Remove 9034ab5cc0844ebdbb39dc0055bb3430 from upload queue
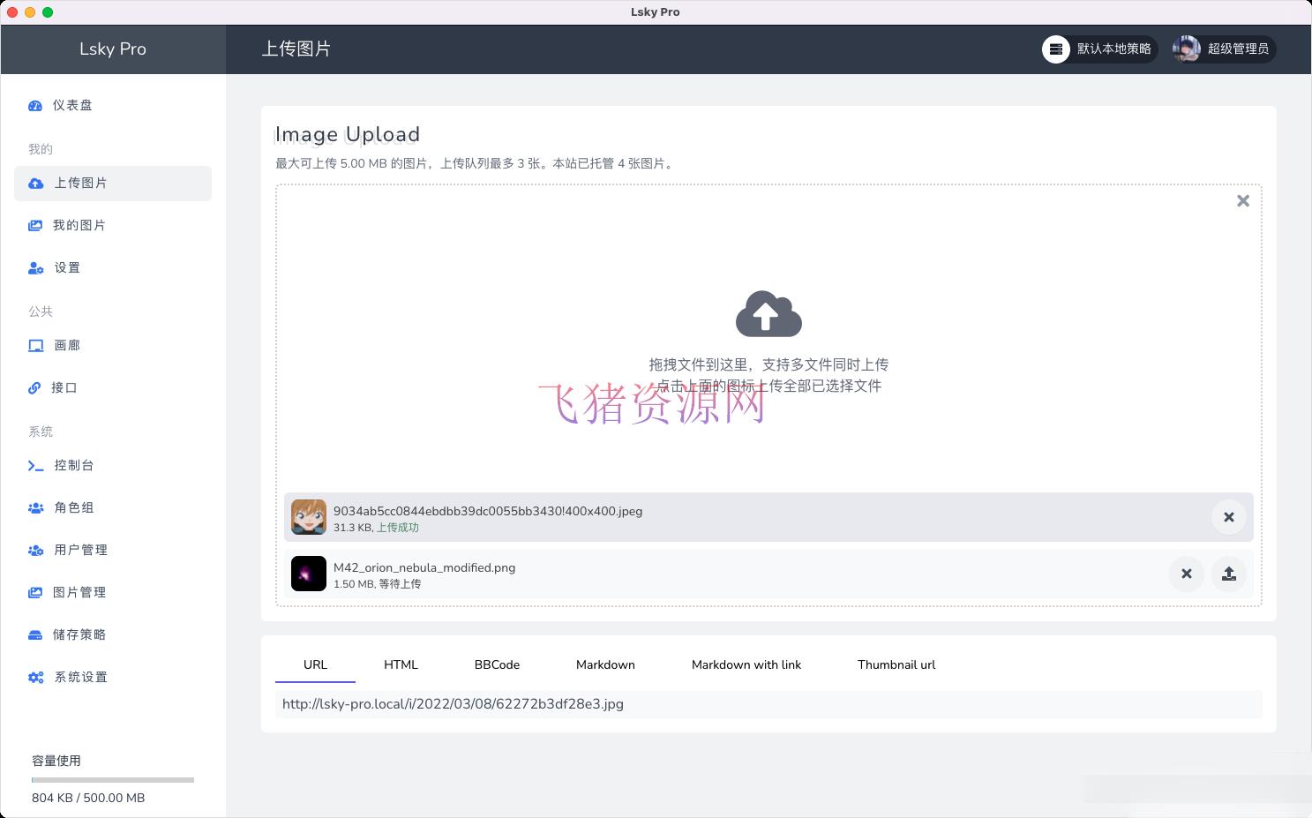 [x=1229, y=517]
